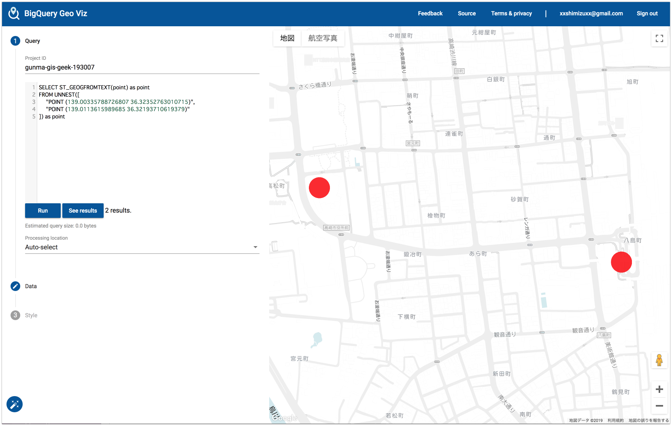Open 利用規約 map terms link
Viewport: 672px width, 426px height.
(615, 420)
